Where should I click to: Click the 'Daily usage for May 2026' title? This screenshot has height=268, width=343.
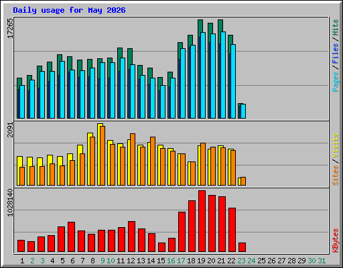coord(69,10)
